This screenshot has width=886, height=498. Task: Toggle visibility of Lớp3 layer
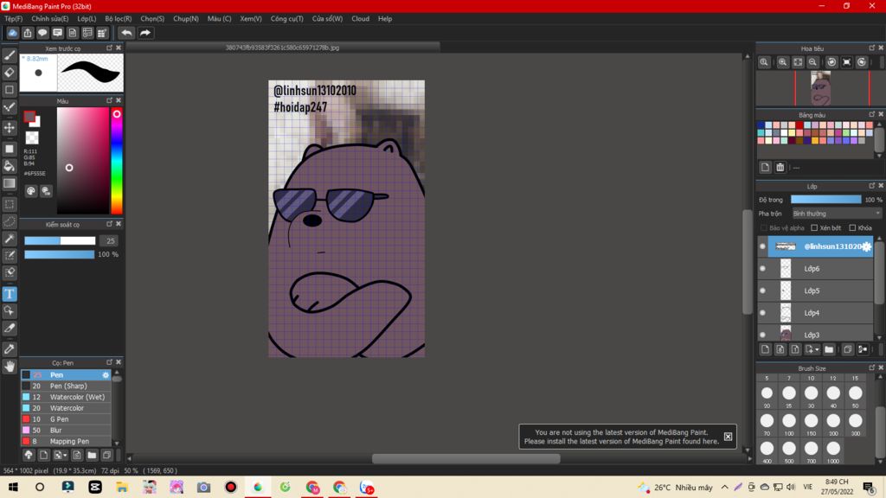pos(763,335)
